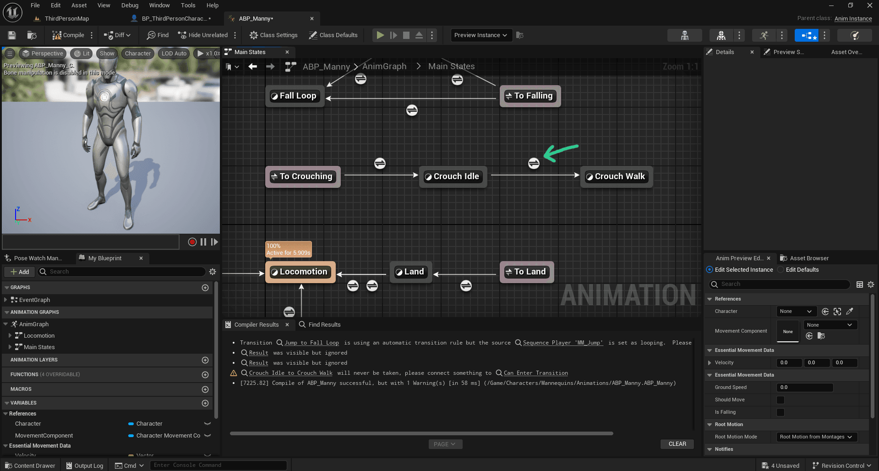Image resolution: width=879 pixels, height=471 pixels.
Task: Click Add button in My Blueprint
Action: click(20, 272)
